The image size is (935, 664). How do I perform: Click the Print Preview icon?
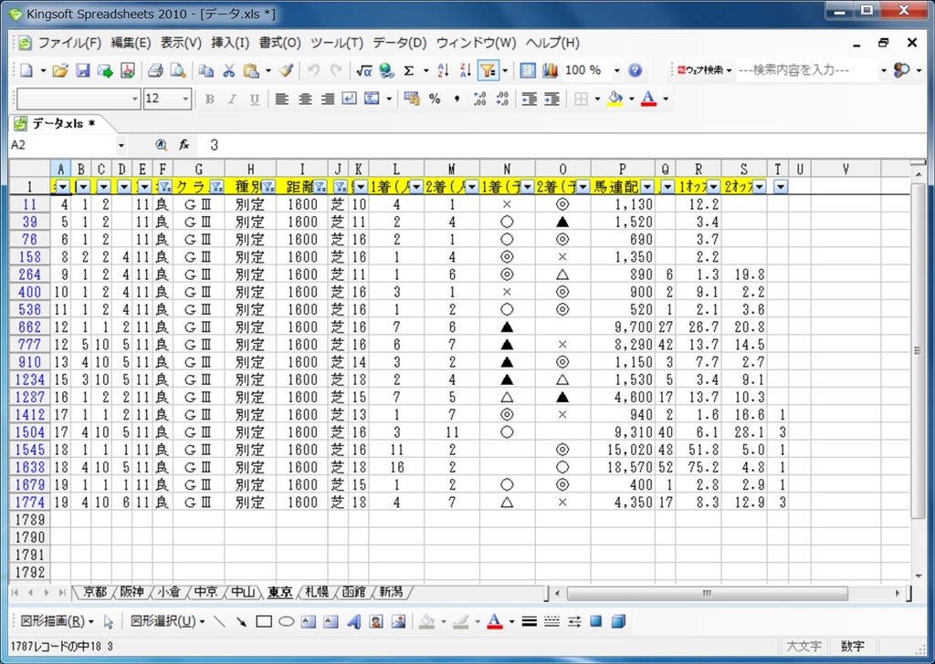177,70
